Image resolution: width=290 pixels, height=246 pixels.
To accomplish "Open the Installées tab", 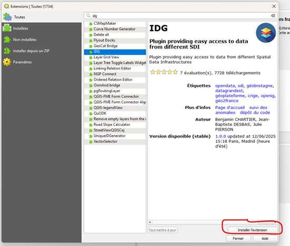I will [42, 28].
